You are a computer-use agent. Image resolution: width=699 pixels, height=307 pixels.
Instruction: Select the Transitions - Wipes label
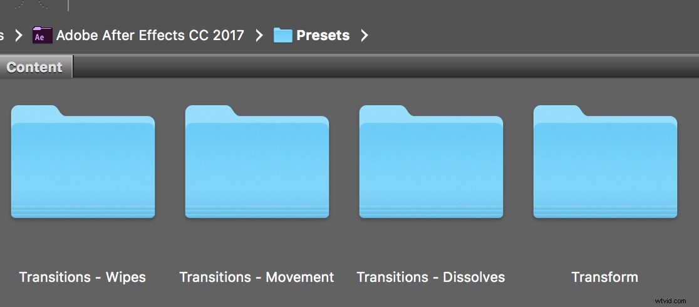83,277
